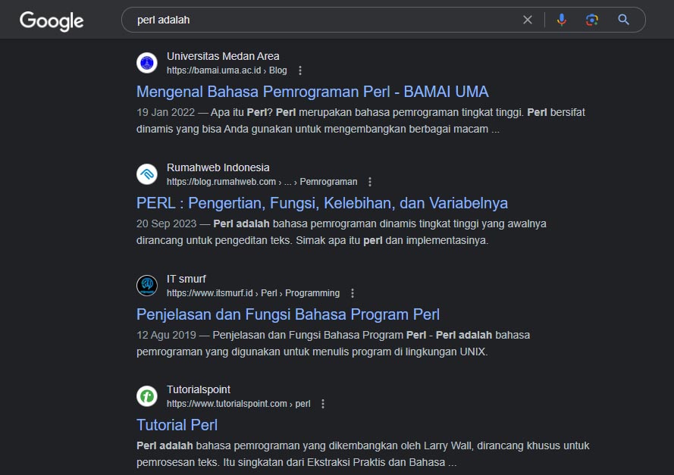Clear the search query with X
The width and height of the screenshot is (674, 475).
point(528,20)
